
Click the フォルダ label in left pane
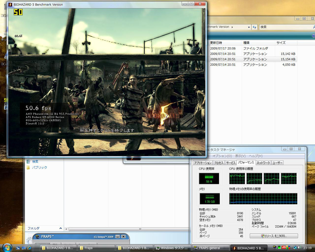point(33,228)
